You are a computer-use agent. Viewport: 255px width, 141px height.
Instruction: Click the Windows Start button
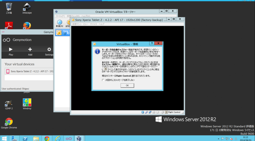4,138
